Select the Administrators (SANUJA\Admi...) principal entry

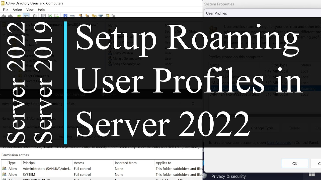(x=47, y=169)
